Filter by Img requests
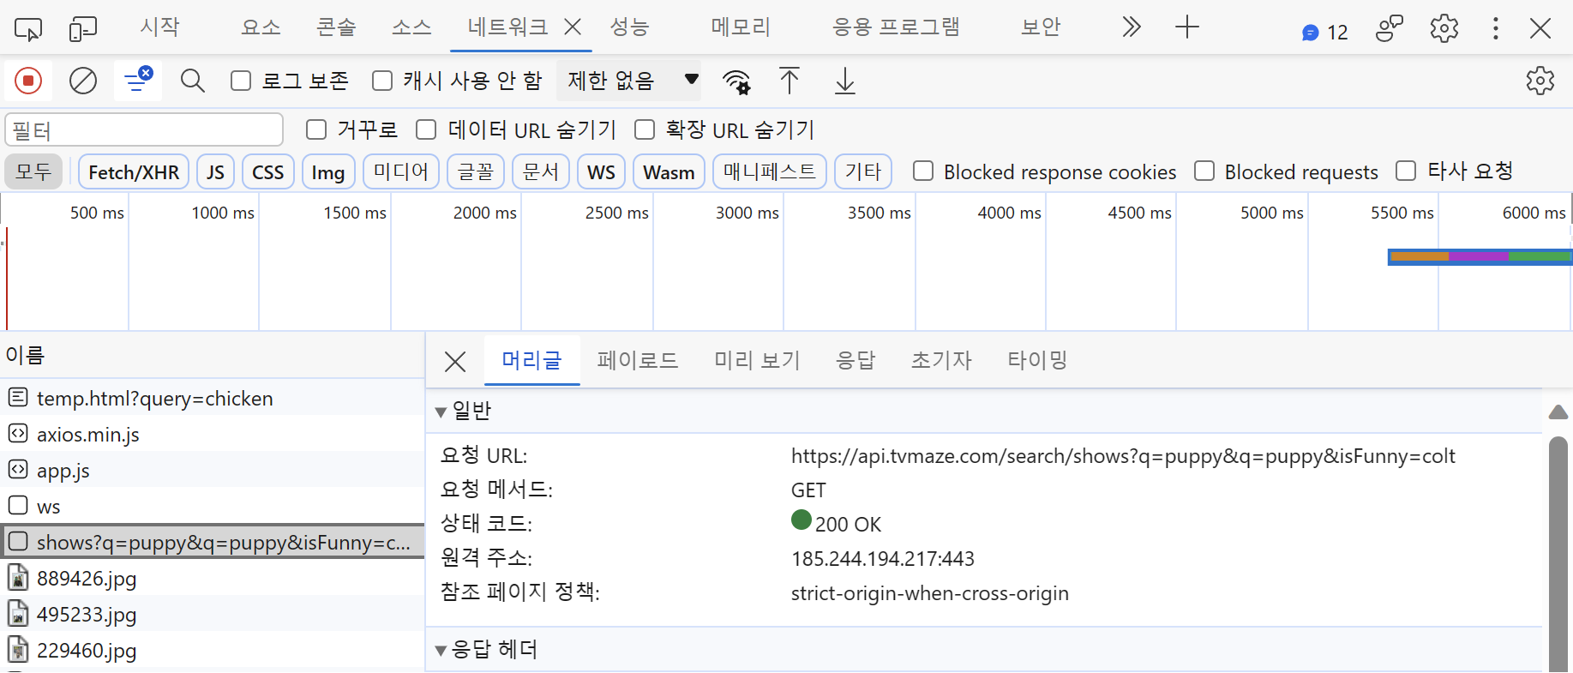 [x=328, y=172]
